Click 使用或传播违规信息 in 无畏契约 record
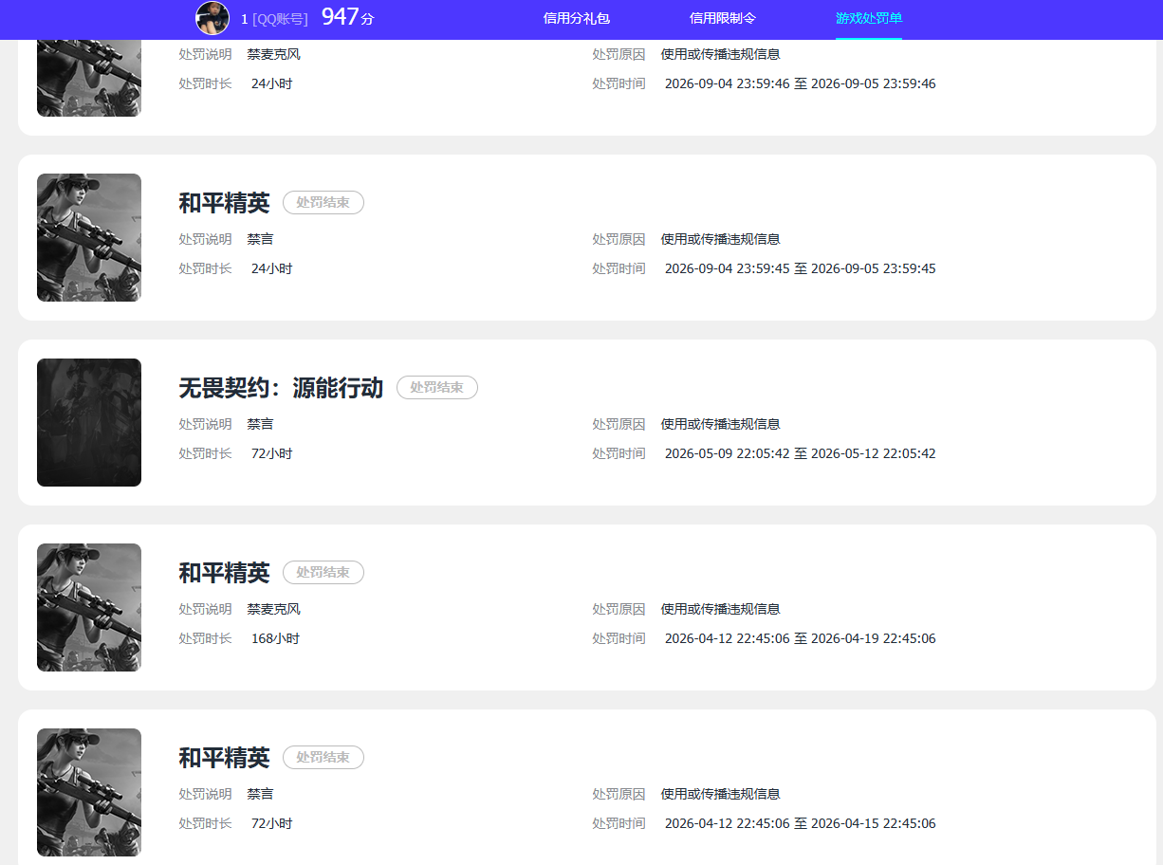The image size is (1163, 865). [720, 424]
